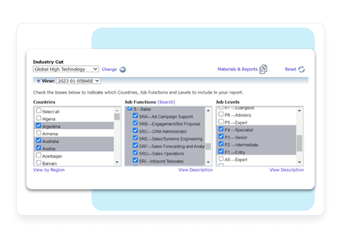Open View Description under Job Levels

[x=286, y=170]
